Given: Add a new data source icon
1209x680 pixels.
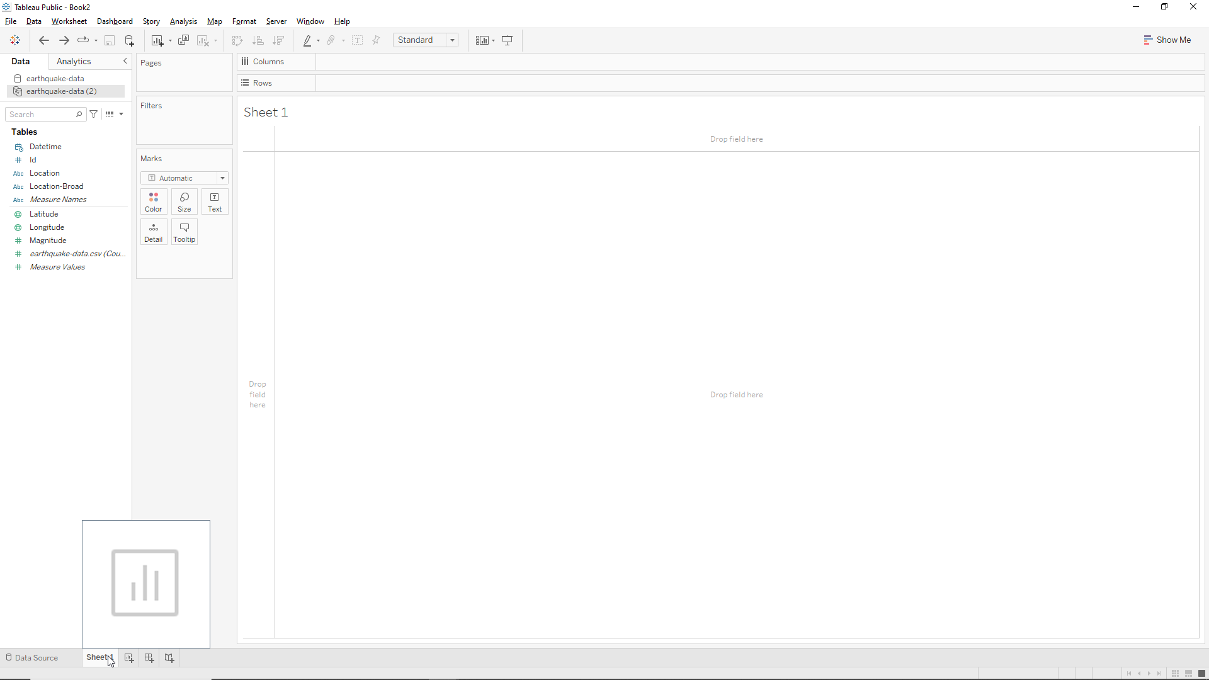Looking at the screenshot, I should tap(130, 40).
